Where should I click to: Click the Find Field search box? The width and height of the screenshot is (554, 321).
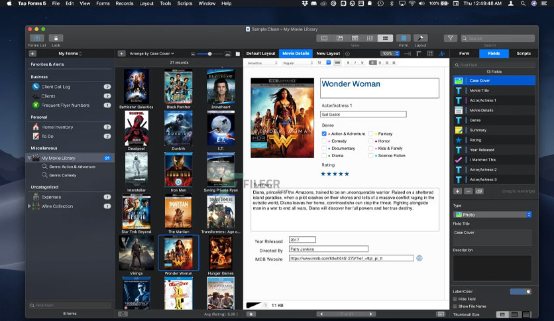click(494, 65)
